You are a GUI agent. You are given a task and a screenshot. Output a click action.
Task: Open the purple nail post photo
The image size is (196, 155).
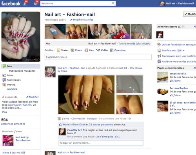point(130,105)
